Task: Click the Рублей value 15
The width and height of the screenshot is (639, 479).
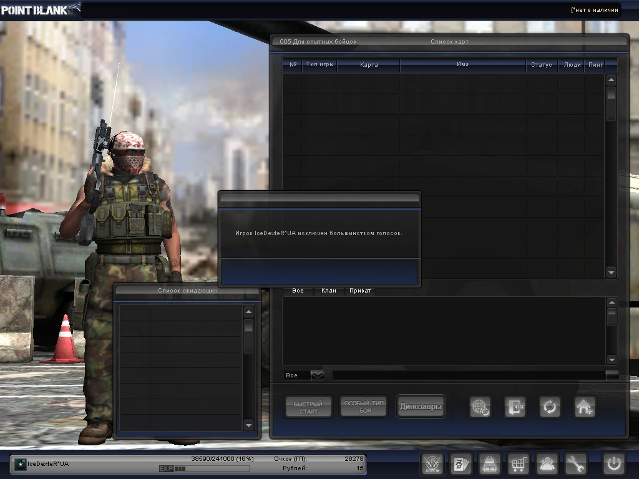Action: pos(360,468)
